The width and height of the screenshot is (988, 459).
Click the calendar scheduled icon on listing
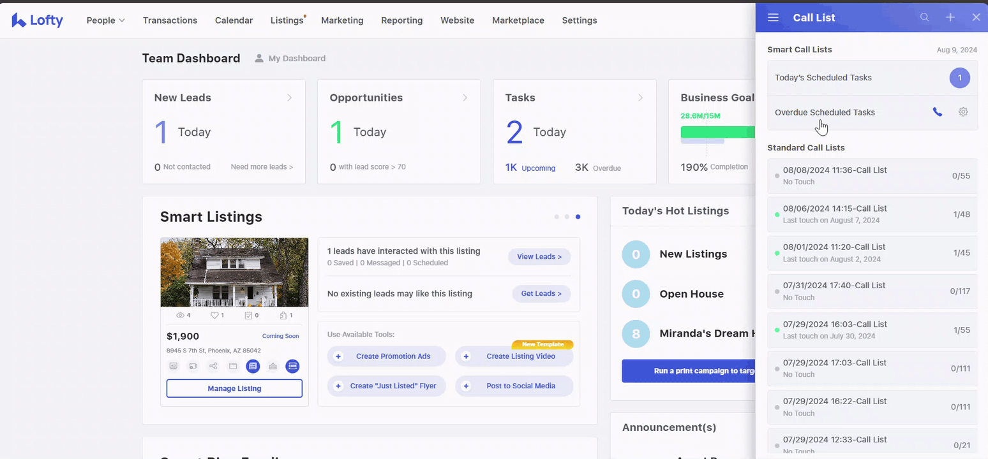(x=249, y=316)
